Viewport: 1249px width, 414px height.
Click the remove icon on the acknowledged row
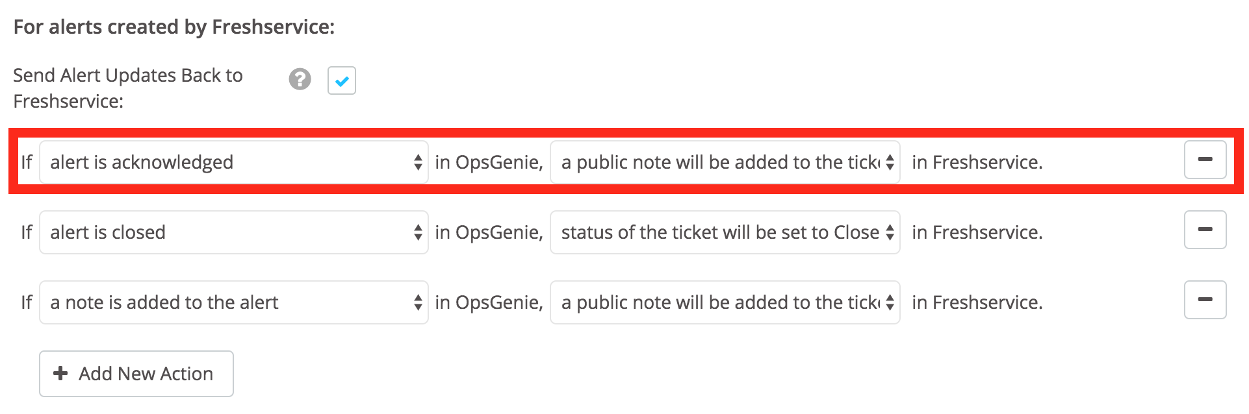point(1205,159)
